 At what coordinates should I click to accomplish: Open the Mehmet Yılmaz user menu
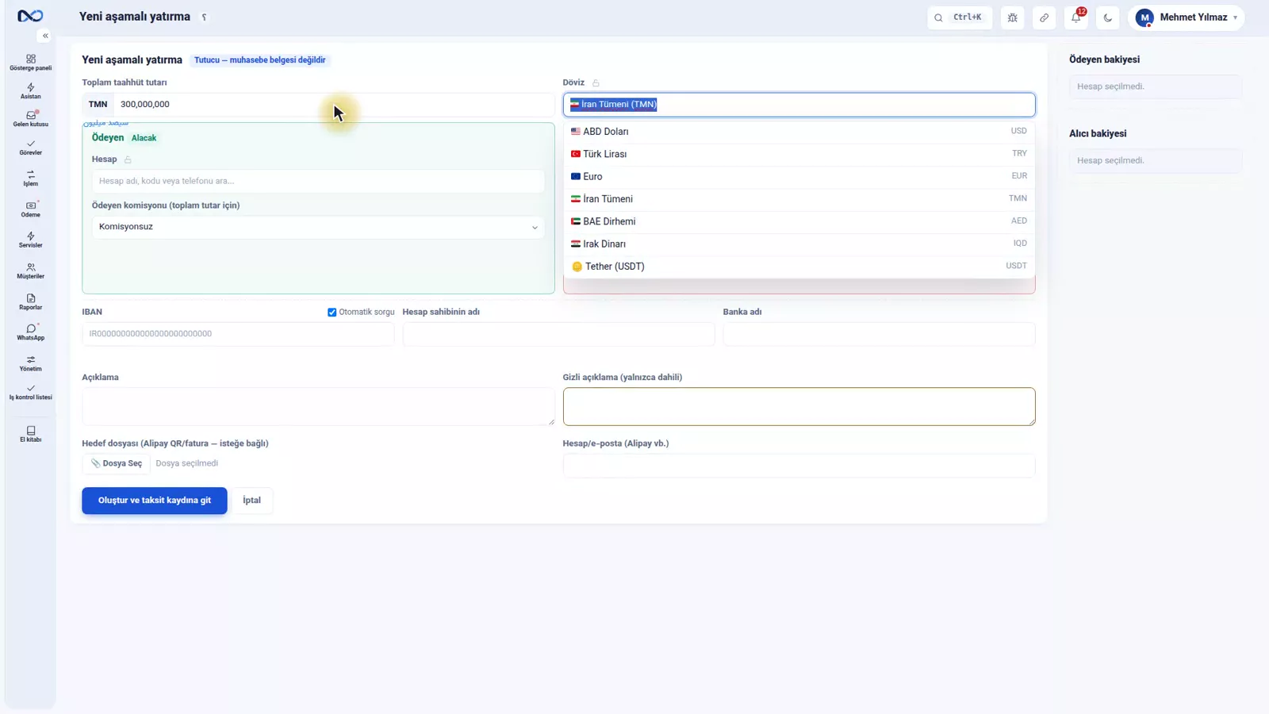coord(1187,17)
